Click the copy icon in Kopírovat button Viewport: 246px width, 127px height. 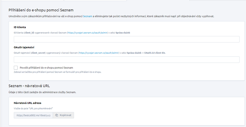pos(57,115)
